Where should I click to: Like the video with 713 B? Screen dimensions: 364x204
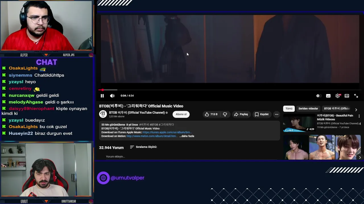point(211,114)
